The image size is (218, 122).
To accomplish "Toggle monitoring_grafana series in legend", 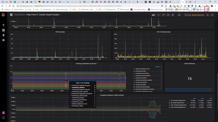I will click(x=141, y=78).
